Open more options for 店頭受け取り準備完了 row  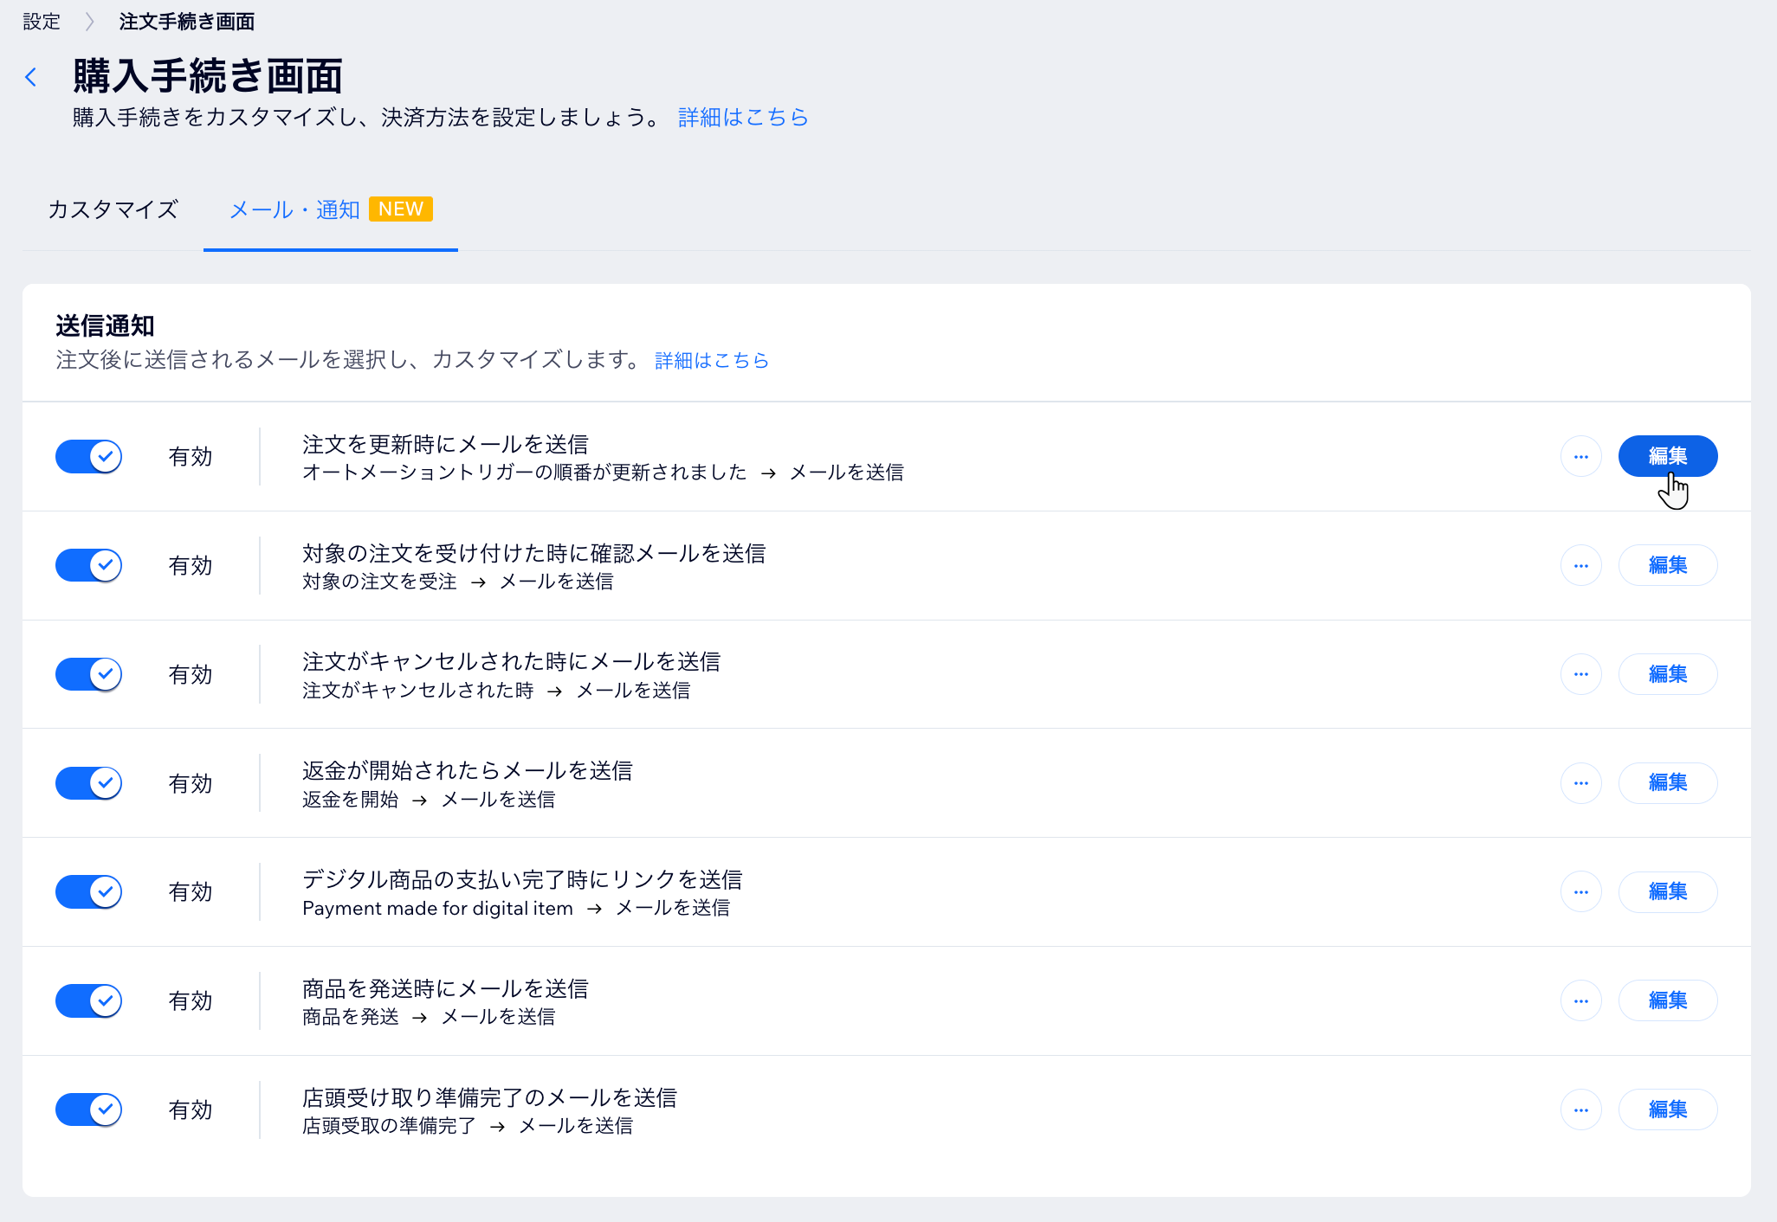pos(1580,1109)
